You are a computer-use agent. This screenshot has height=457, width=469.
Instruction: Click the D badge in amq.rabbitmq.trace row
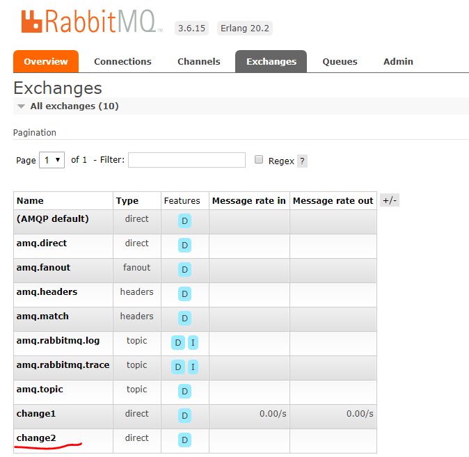pos(178,367)
